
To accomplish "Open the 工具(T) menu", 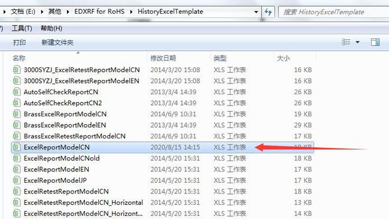I will (x=22, y=29).
